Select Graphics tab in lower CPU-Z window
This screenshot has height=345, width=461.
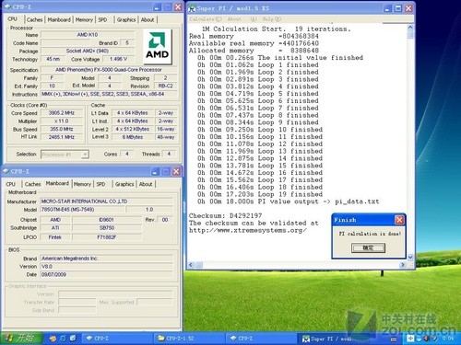124,184
